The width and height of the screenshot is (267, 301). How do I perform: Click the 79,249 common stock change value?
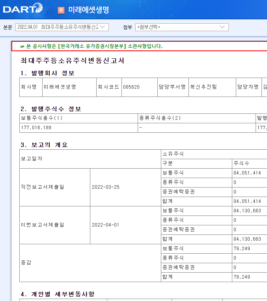(242, 249)
